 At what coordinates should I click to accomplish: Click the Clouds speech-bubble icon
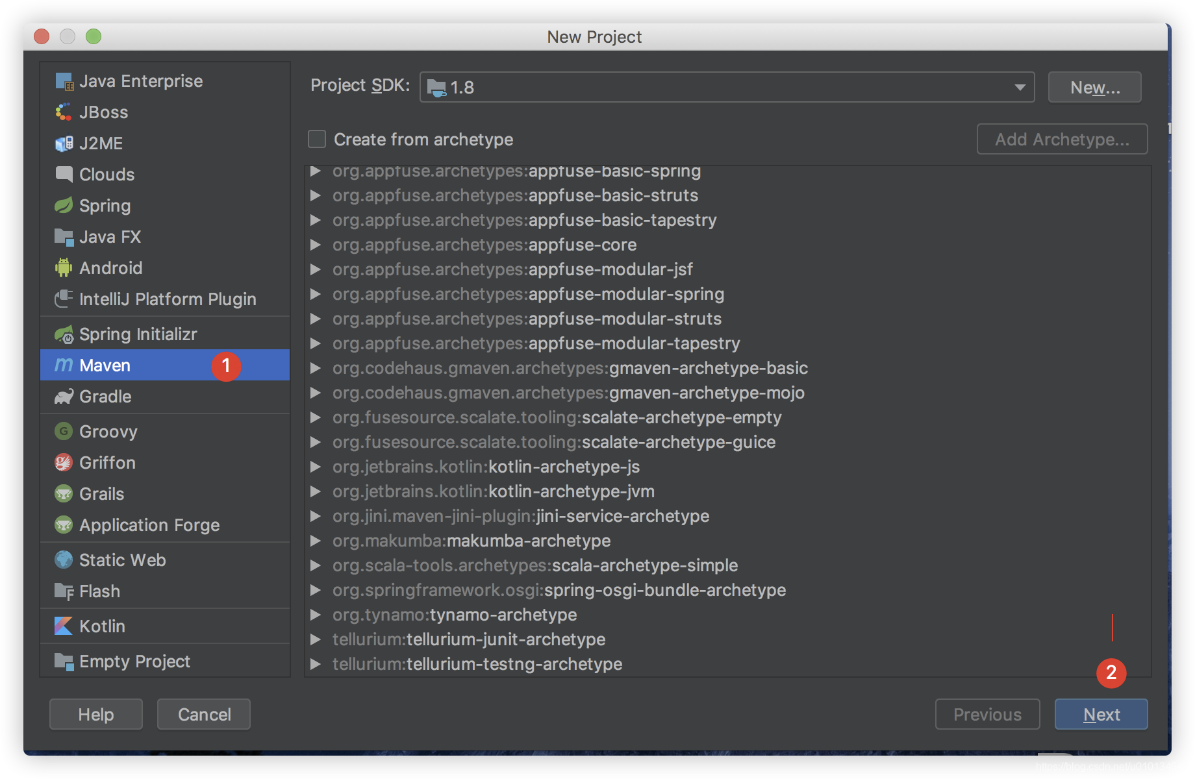[x=64, y=175]
